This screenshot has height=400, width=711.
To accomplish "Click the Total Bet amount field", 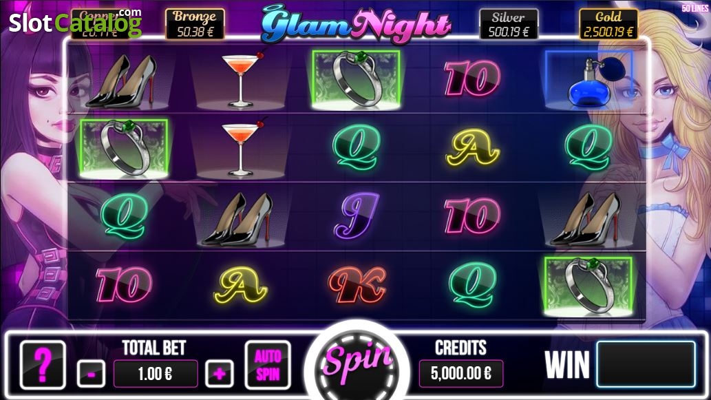I will tap(155, 374).
